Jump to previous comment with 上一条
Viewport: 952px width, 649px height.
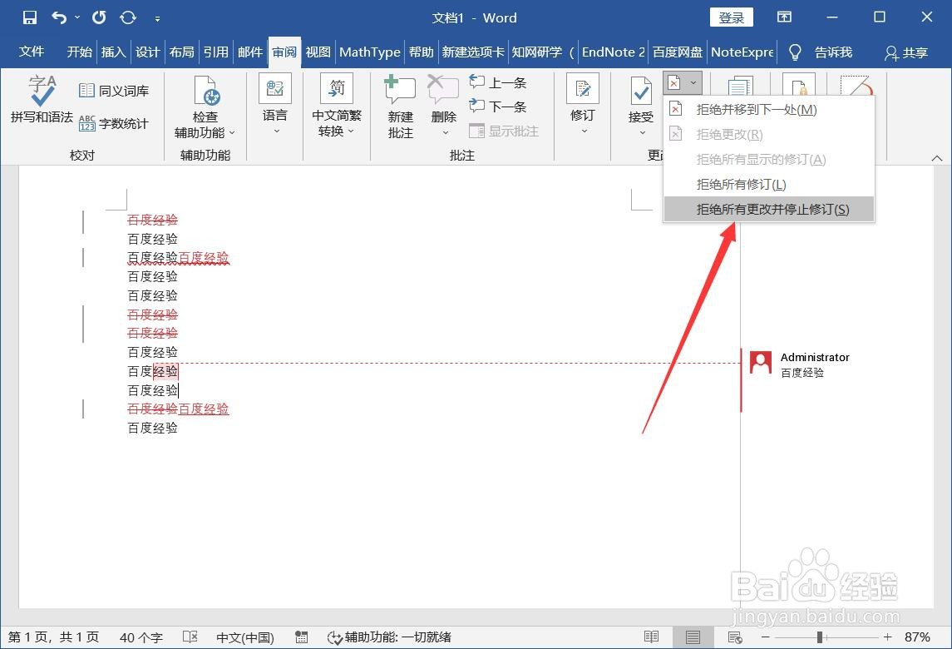coord(497,82)
